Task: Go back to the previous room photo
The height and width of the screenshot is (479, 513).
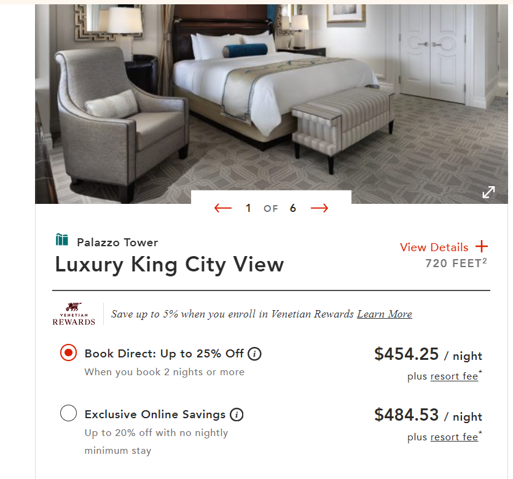Action: click(222, 208)
